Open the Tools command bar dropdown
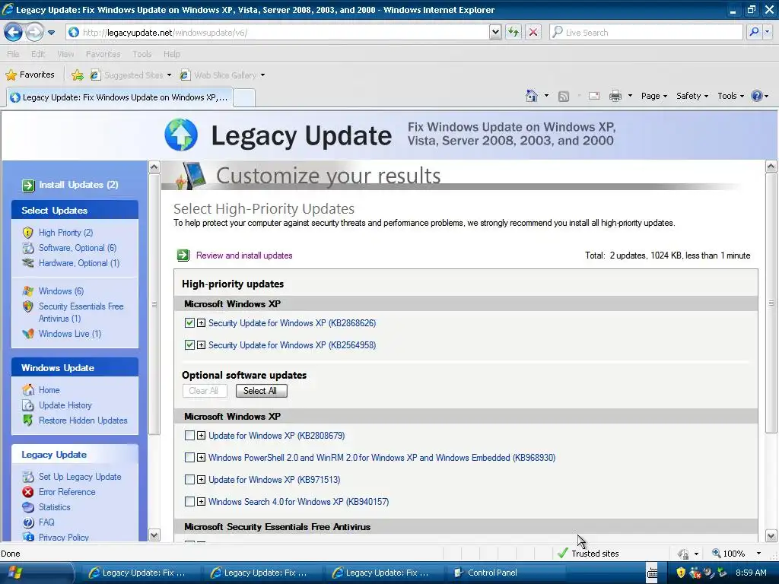The image size is (779, 584). coord(731,96)
